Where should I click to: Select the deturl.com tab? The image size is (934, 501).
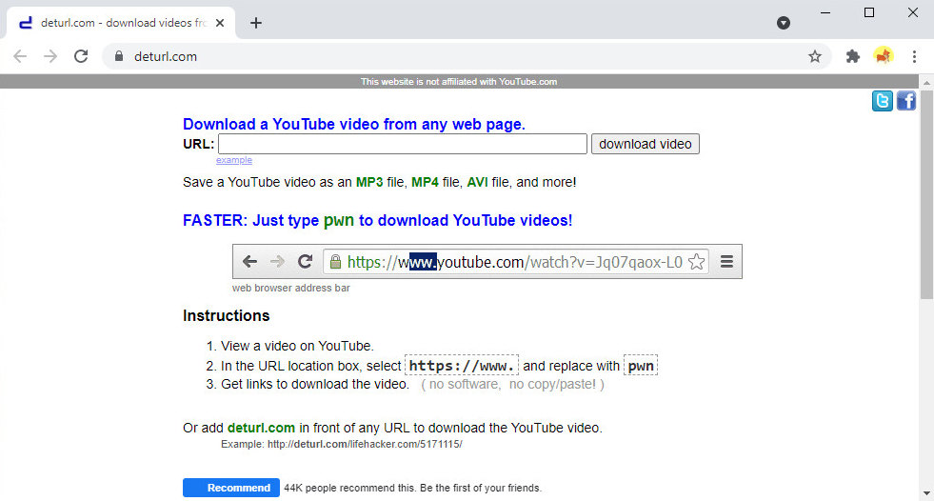(121, 23)
